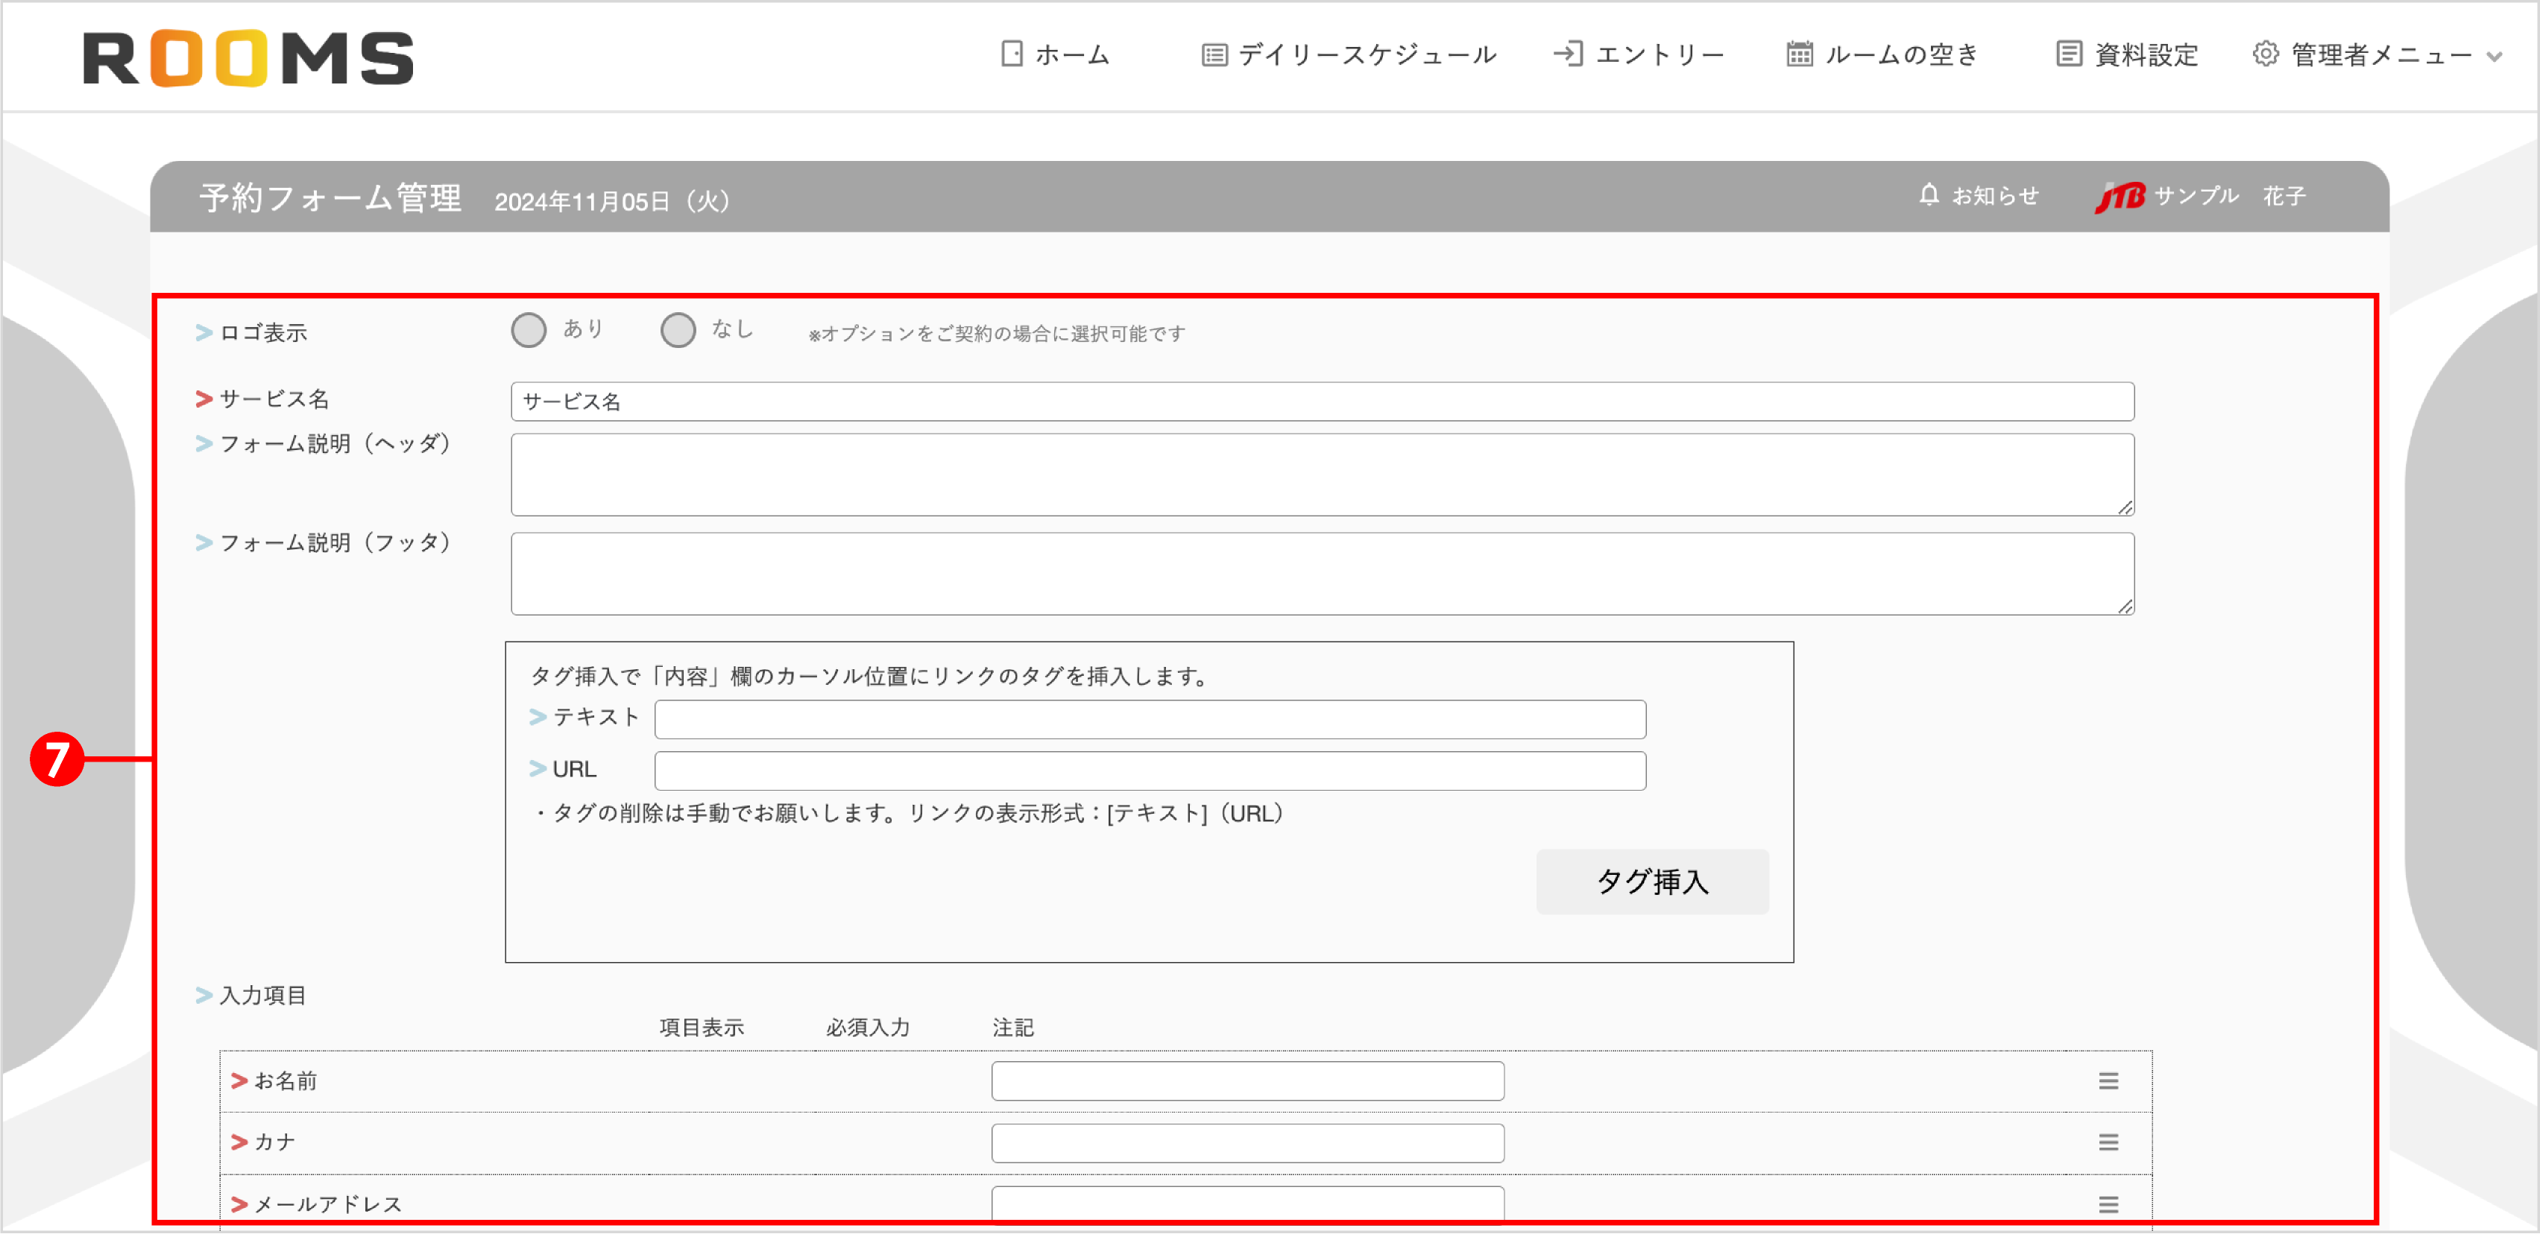Open ルームの空き via the calendar icon
2540x1234 pixels.
pyautogui.click(x=1800, y=54)
